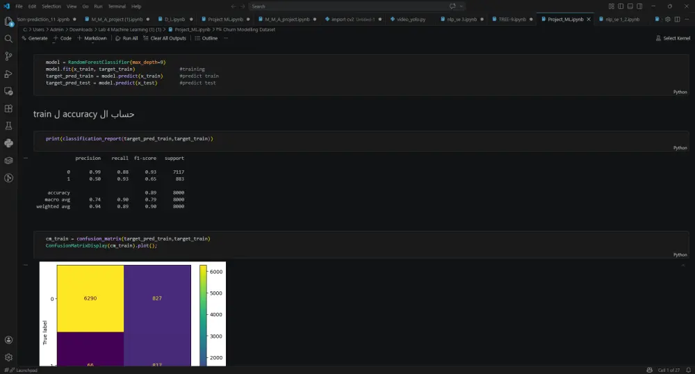This screenshot has height=374, width=695.
Task: Toggle the secondary side bar
Action: (639, 6)
